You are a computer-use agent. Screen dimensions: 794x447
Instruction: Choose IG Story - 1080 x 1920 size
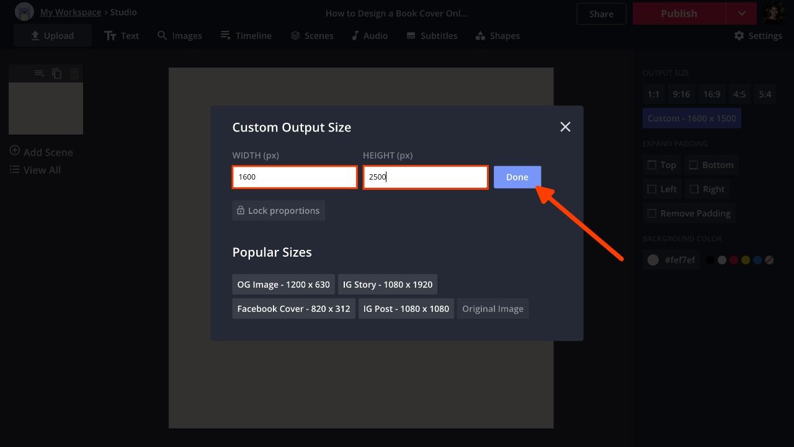388,285
